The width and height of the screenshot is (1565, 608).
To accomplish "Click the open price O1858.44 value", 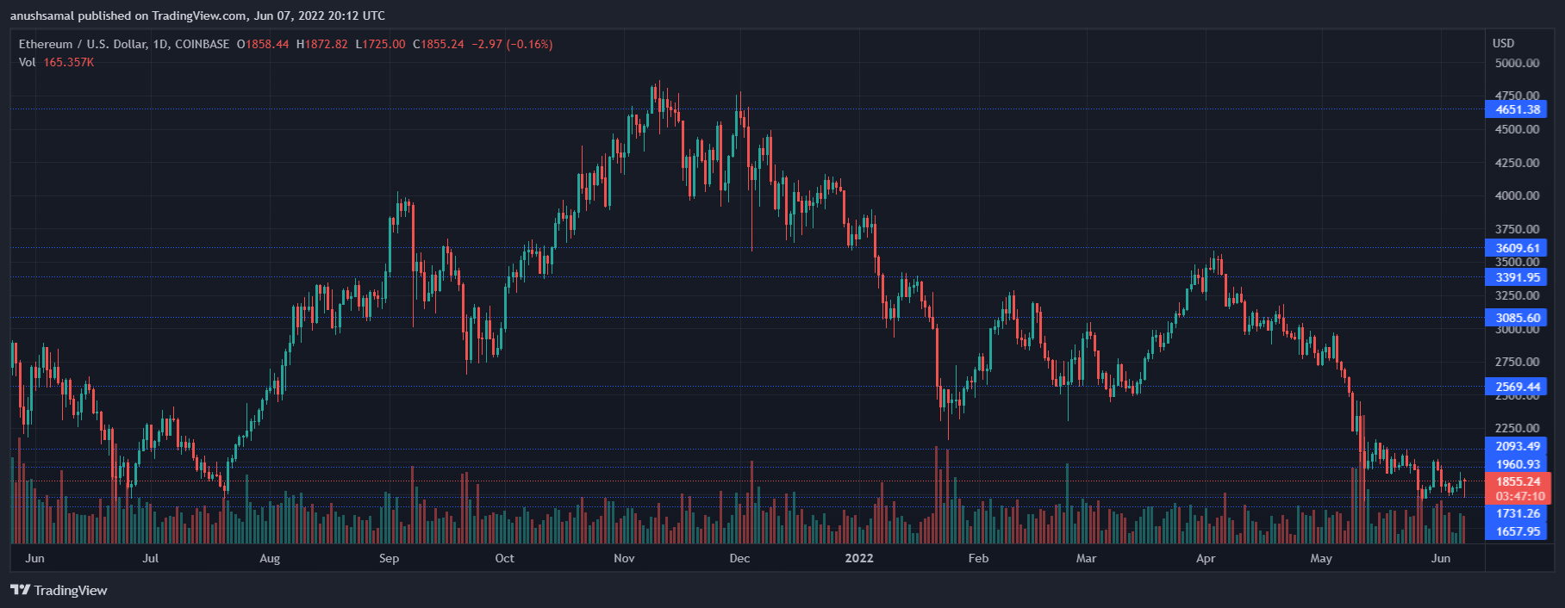I will coord(263,44).
